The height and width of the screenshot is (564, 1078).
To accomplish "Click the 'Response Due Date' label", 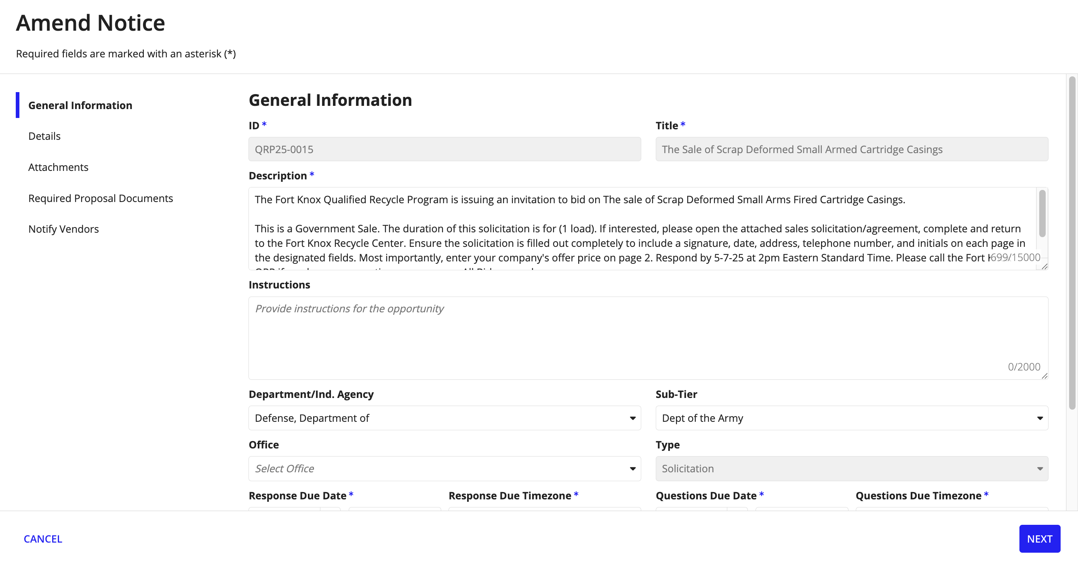I will 297,495.
